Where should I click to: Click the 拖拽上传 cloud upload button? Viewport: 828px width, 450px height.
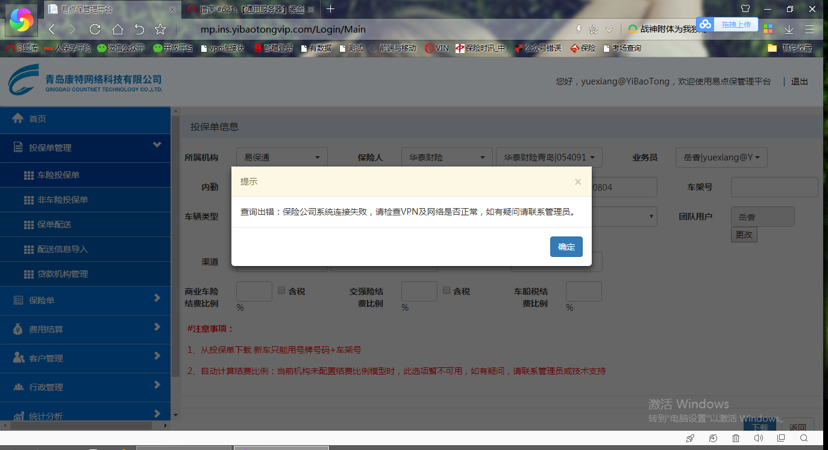coord(727,25)
